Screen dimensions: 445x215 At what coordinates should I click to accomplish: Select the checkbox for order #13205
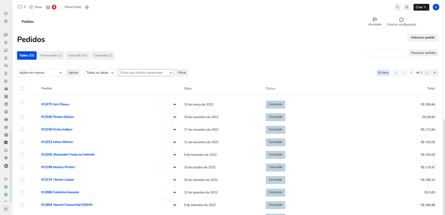tap(22, 155)
